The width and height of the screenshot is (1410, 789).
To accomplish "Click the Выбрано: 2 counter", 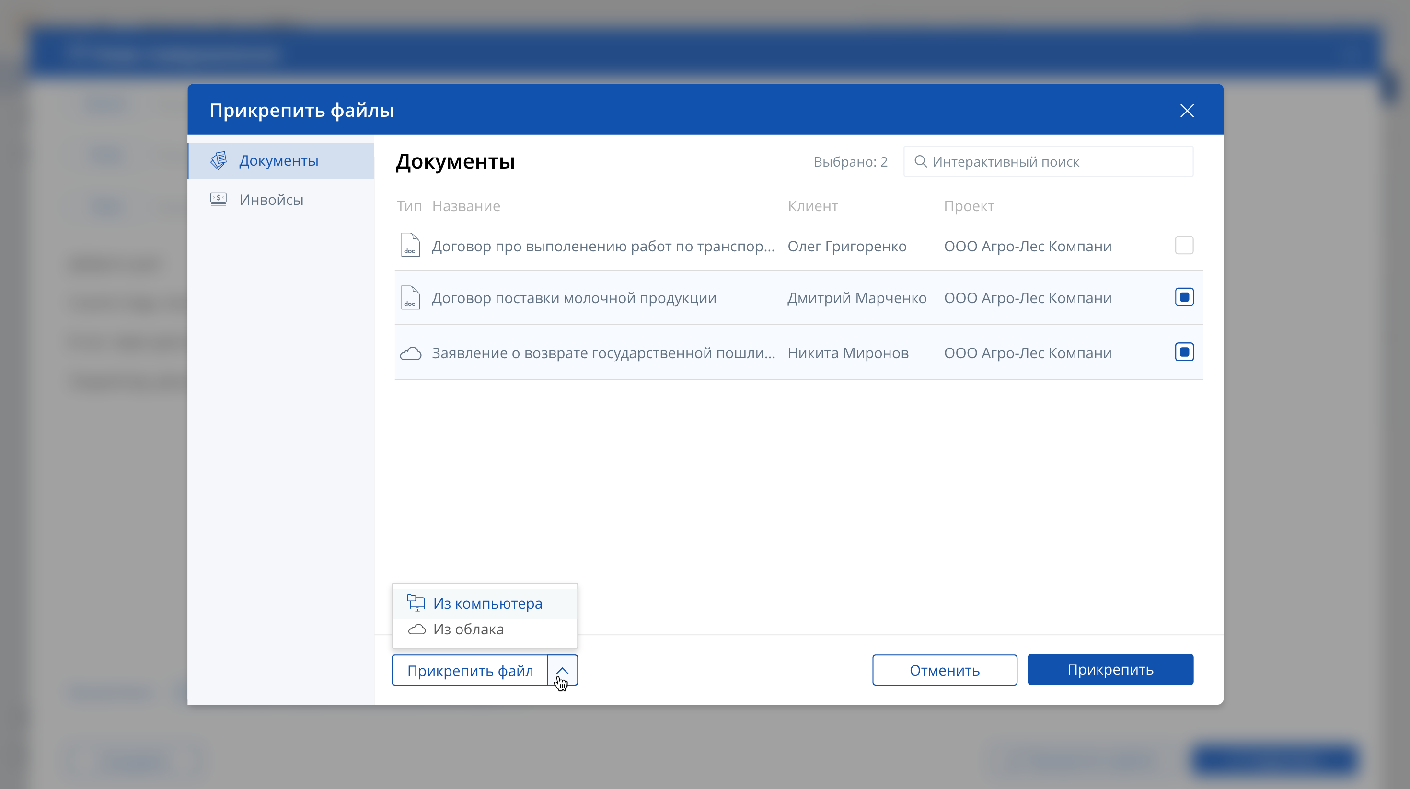I will (x=850, y=162).
